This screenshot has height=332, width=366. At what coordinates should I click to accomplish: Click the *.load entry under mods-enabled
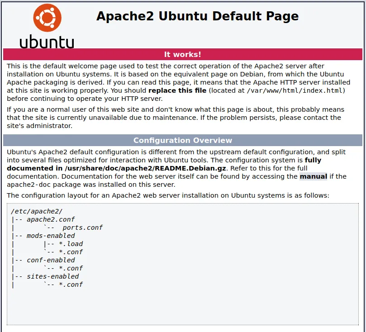coord(71,244)
